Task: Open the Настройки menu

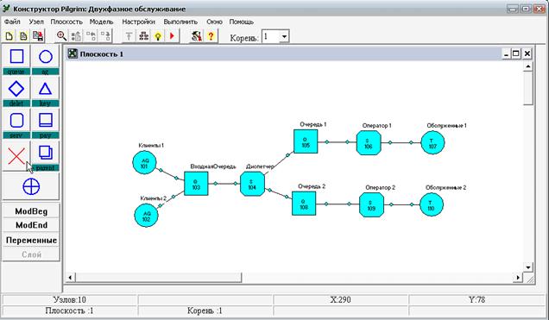Action: tap(139, 22)
